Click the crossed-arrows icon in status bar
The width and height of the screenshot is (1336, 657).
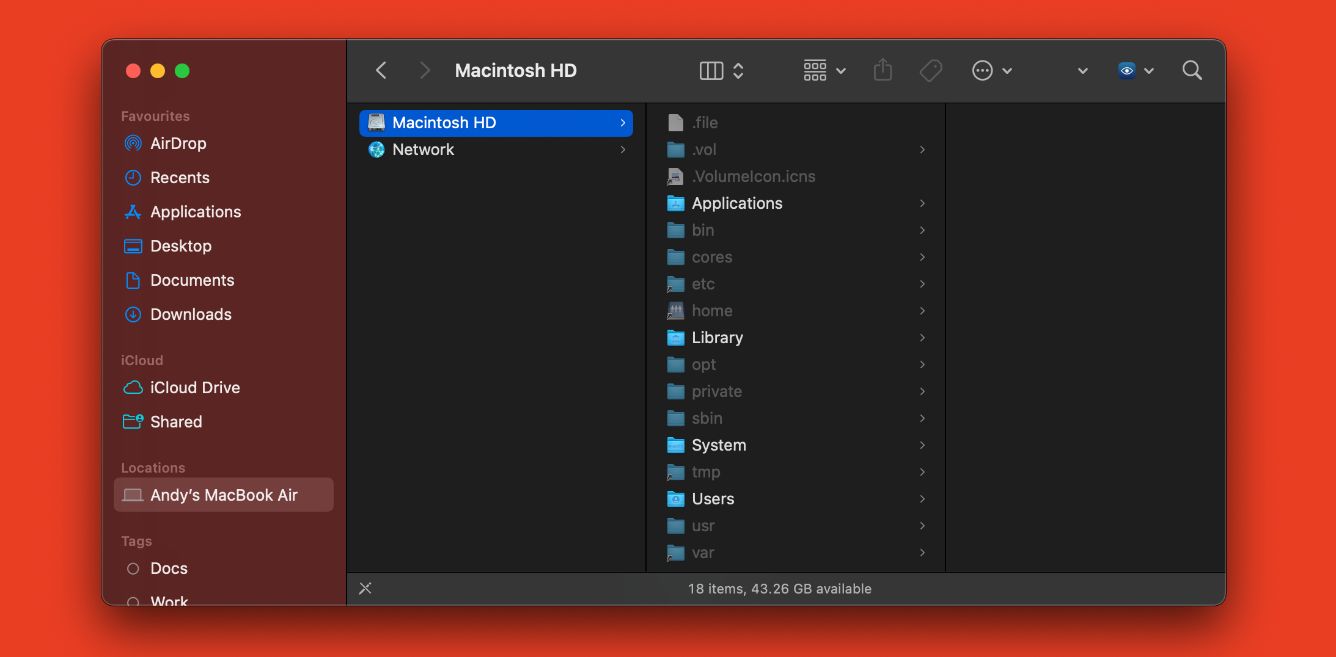(x=365, y=588)
